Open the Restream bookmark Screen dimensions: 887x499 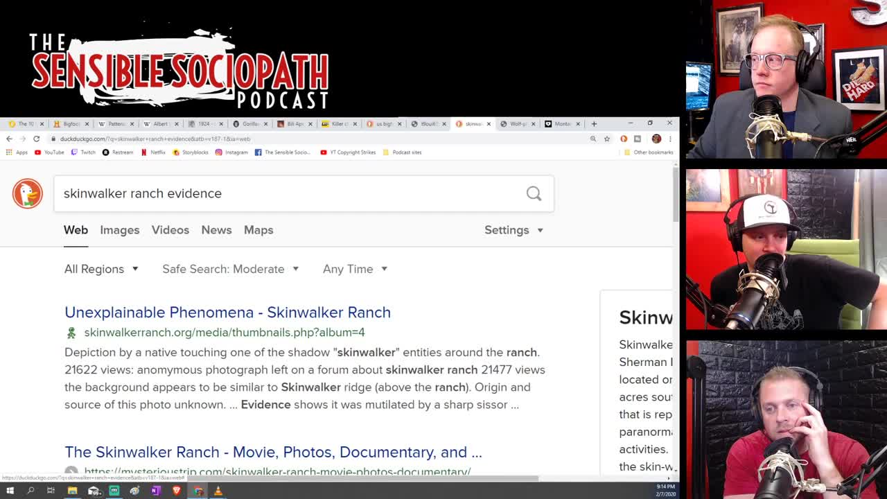[x=118, y=152]
